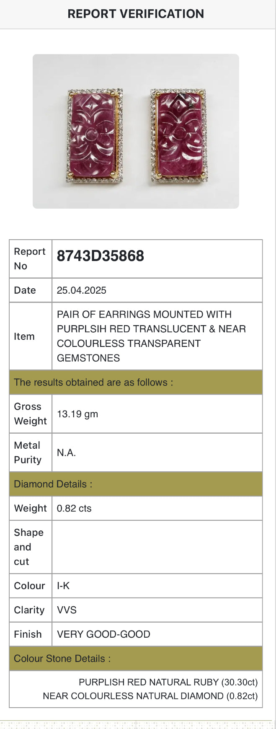Select the purplish red natural ruby line
The width and height of the screenshot is (276, 729).
click(168, 682)
